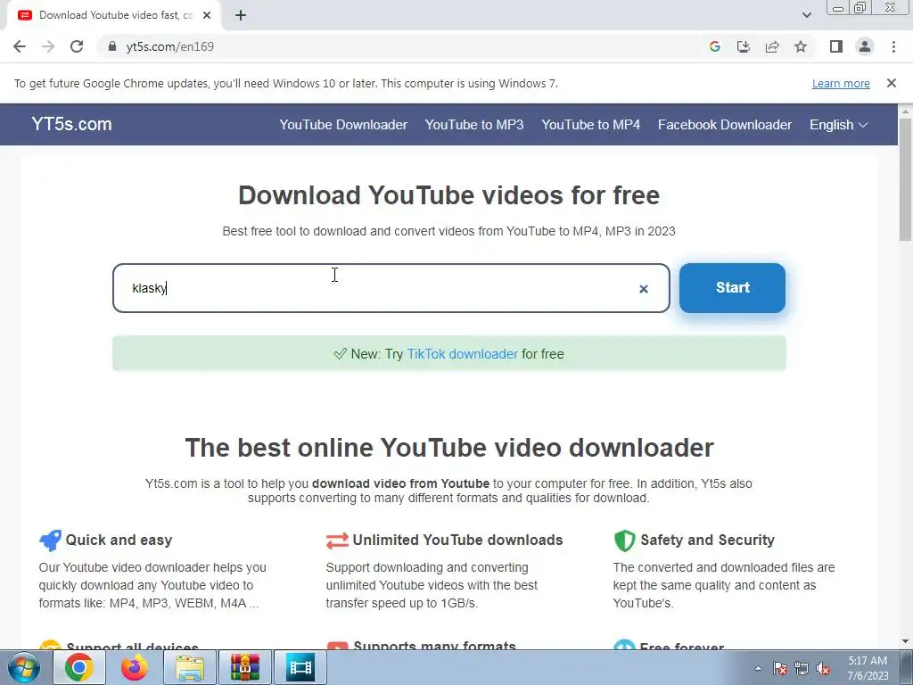Open WinRAR from the taskbar
This screenshot has height=685, width=913.
click(245, 667)
